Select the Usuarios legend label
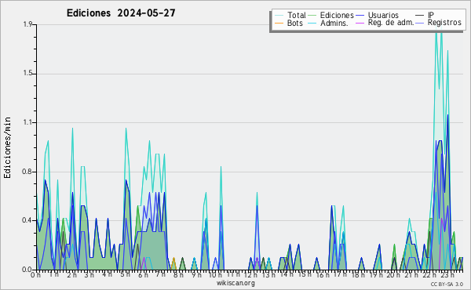471x290 pixels. [x=383, y=15]
